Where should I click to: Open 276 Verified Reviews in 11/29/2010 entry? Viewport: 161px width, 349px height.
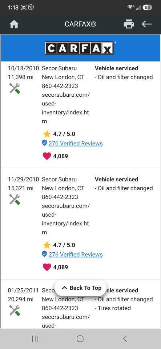click(76, 254)
